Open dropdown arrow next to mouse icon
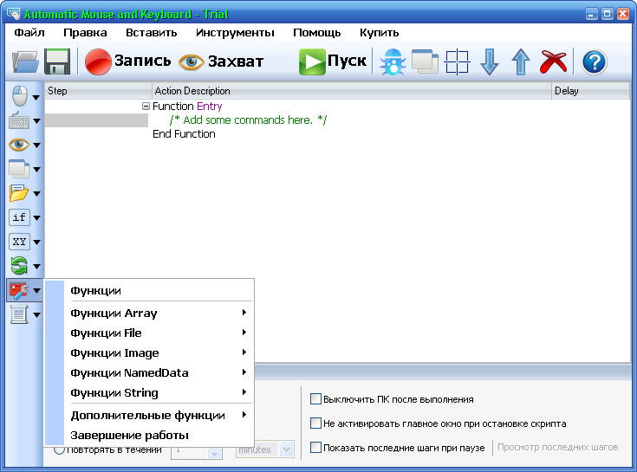Viewport: 637px width, 472px height. [36, 97]
